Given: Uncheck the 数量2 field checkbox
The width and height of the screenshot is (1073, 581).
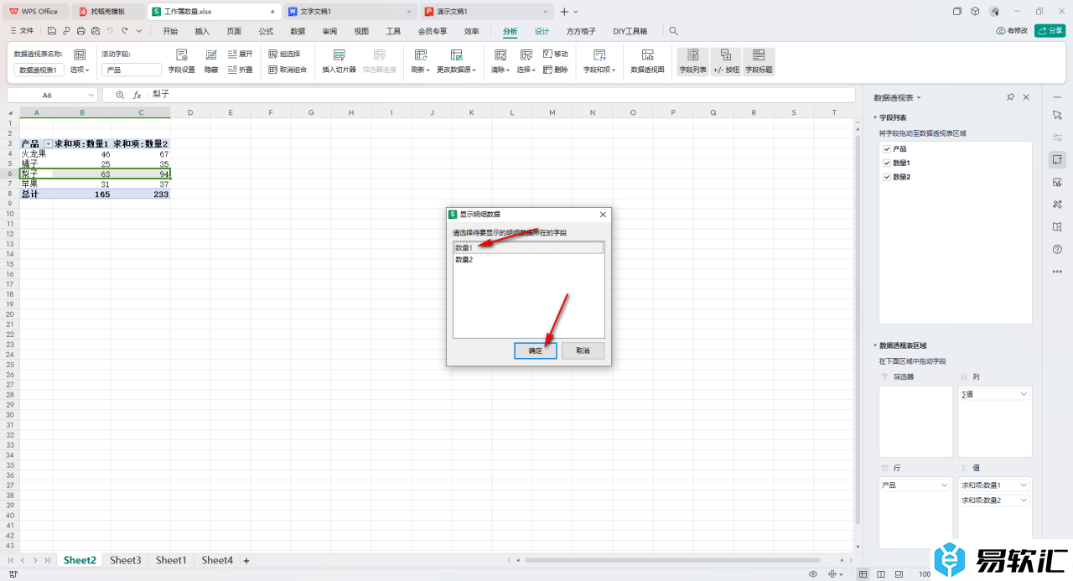Looking at the screenshot, I should tap(887, 178).
